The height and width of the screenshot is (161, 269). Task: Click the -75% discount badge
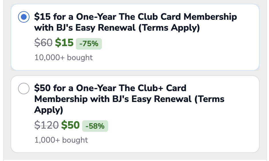click(x=89, y=44)
